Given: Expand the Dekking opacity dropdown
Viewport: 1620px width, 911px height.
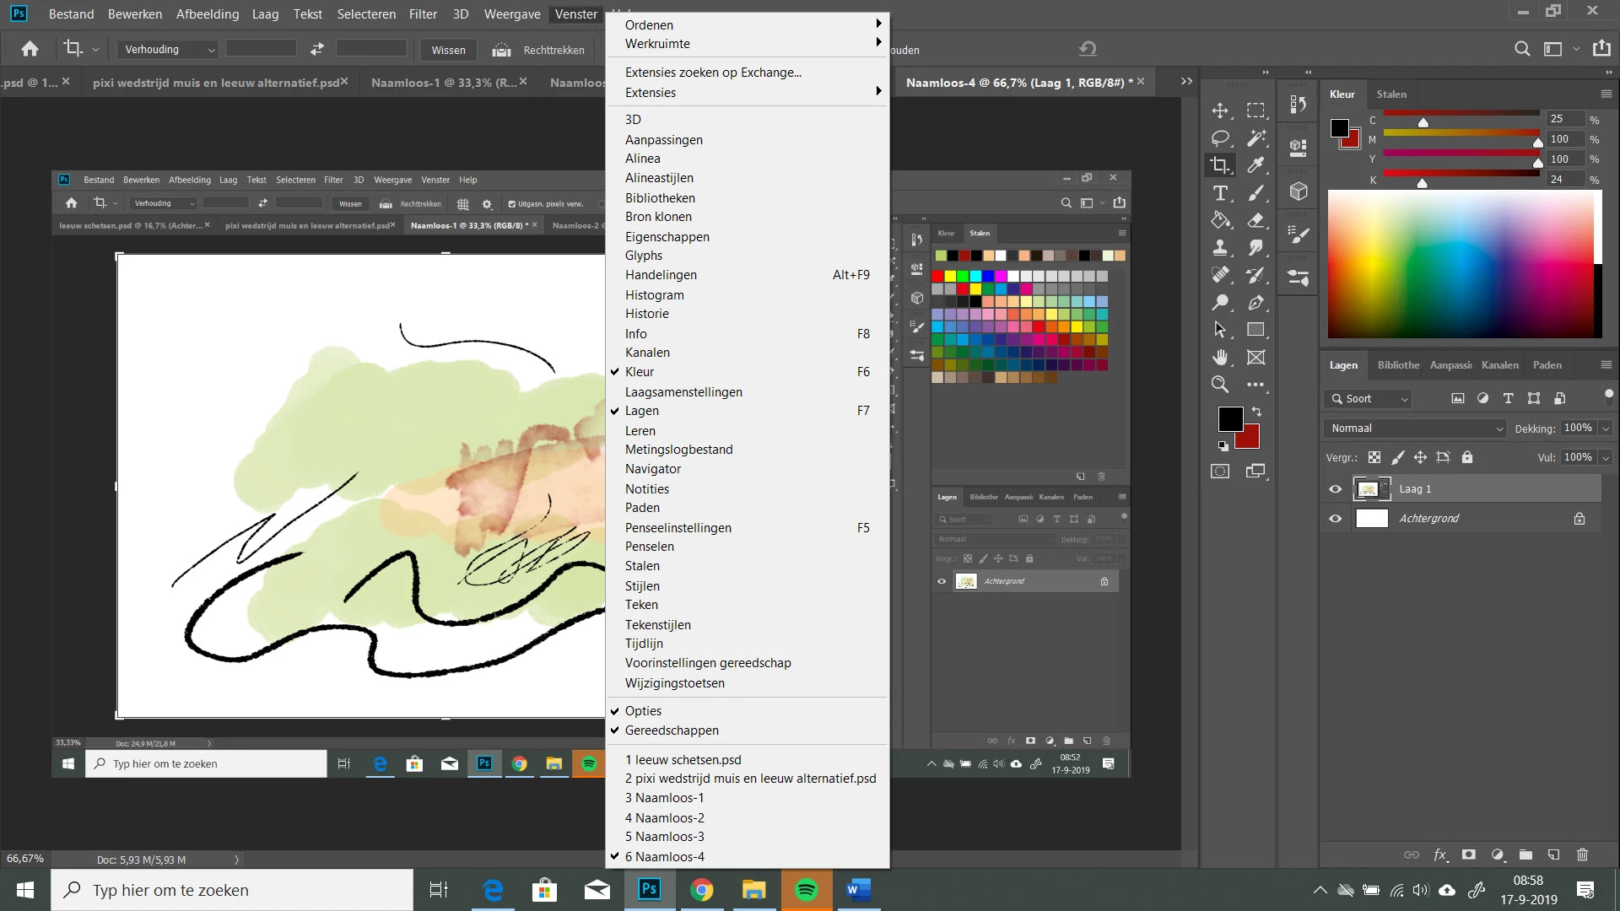Looking at the screenshot, I should pos(1606,429).
